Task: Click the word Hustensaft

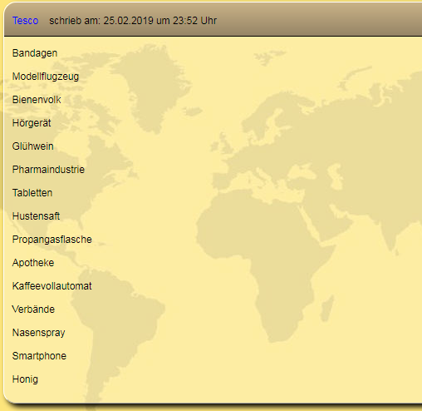Action: click(36, 216)
